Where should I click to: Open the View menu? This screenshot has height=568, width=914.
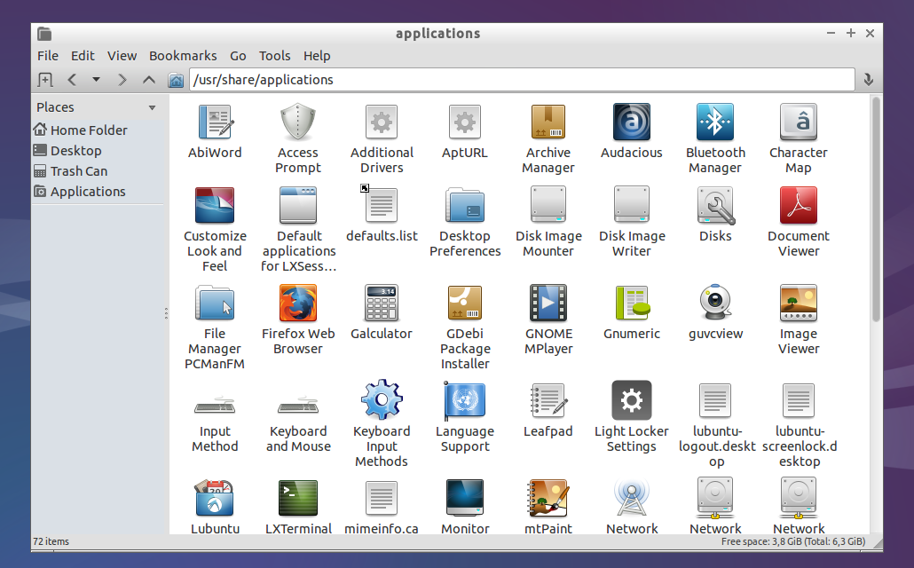point(122,56)
